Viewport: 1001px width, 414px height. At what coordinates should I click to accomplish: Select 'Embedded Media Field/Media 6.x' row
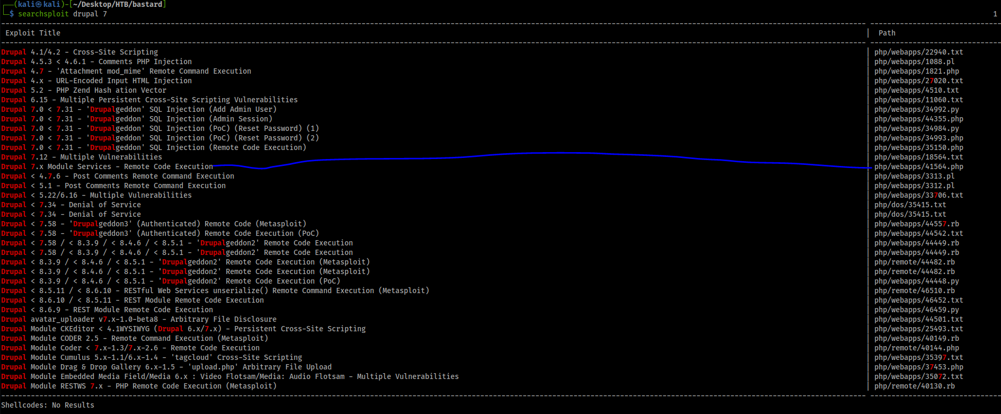click(x=230, y=376)
